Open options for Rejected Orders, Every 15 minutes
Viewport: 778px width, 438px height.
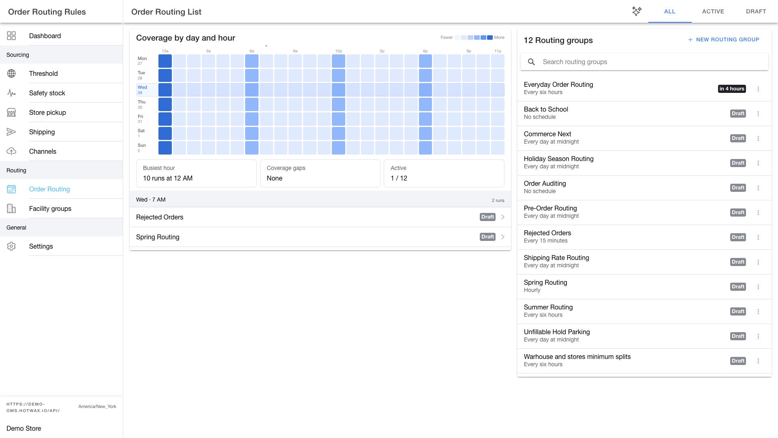(x=758, y=237)
